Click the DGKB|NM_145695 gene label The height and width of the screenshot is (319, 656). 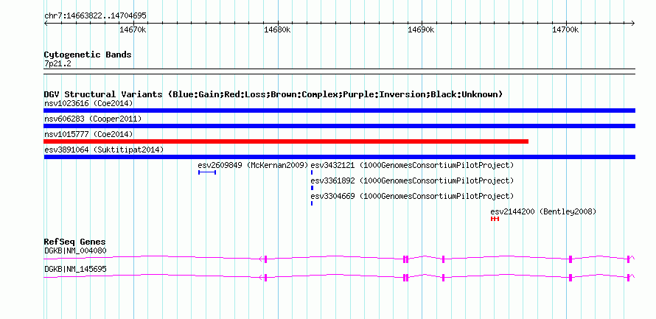(x=75, y=269)
